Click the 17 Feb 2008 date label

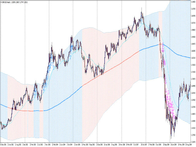151,145
